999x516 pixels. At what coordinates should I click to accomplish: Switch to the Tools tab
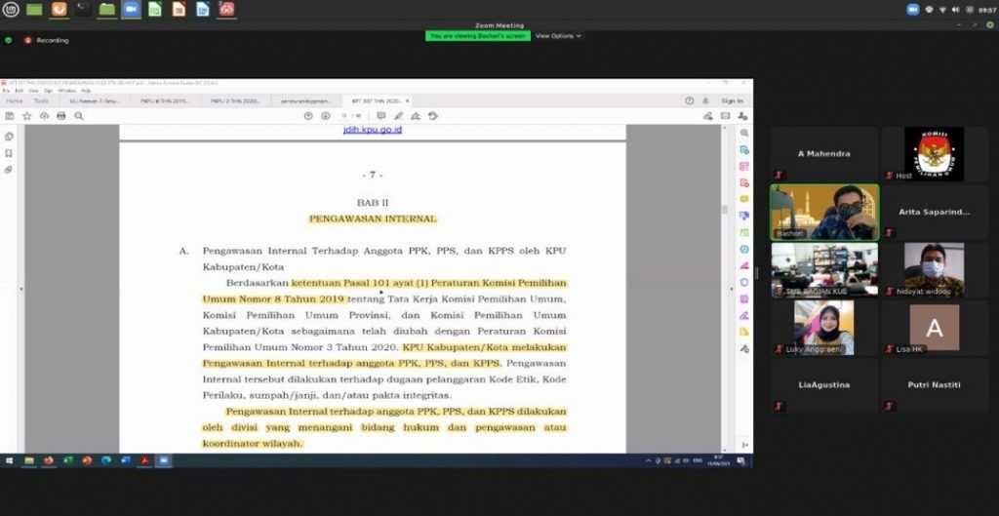(x=41, y=100)
